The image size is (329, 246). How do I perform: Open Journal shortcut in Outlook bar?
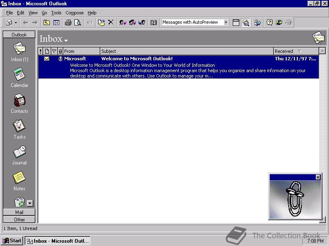coord(19,155)
